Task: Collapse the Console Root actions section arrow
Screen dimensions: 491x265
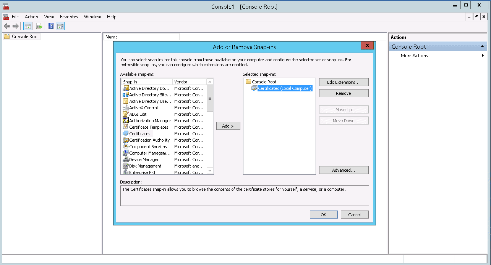Action: [x=483, y=47]
